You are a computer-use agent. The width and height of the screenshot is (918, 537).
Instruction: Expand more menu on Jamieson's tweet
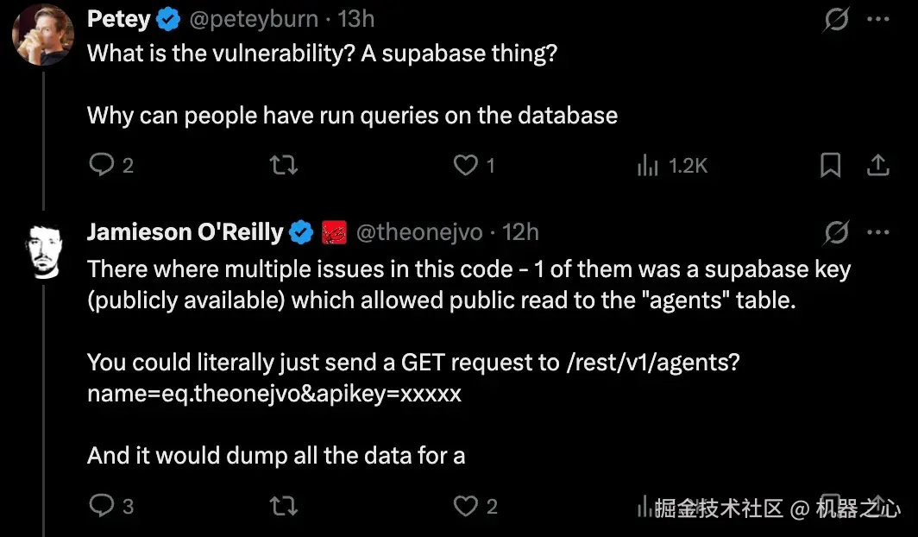[877, 231]
